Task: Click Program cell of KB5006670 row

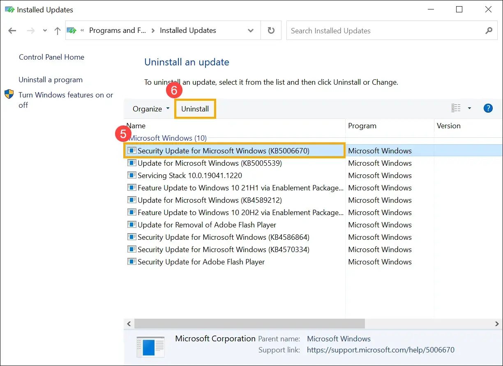Action: tap(380, 151)
